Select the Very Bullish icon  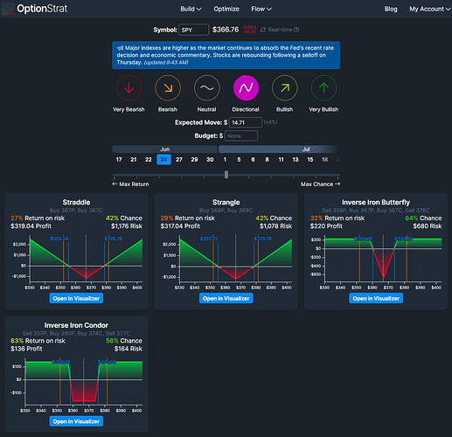tap(323, 88)
